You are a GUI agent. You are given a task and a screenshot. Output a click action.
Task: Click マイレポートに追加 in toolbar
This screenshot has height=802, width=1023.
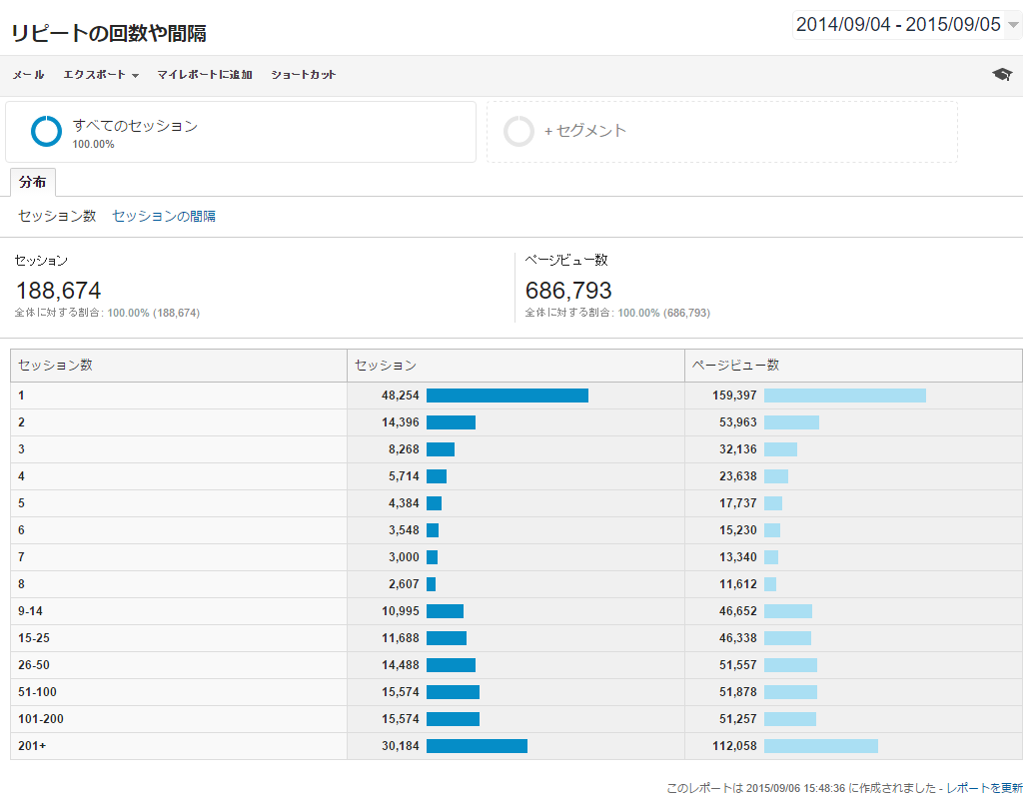pos(204,75)
